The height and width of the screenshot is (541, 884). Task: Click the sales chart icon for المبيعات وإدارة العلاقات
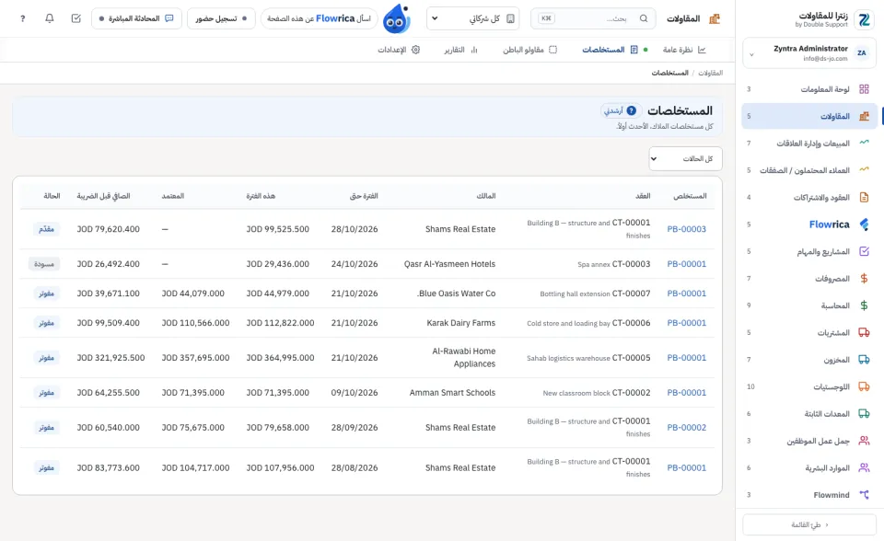point(864,144)
